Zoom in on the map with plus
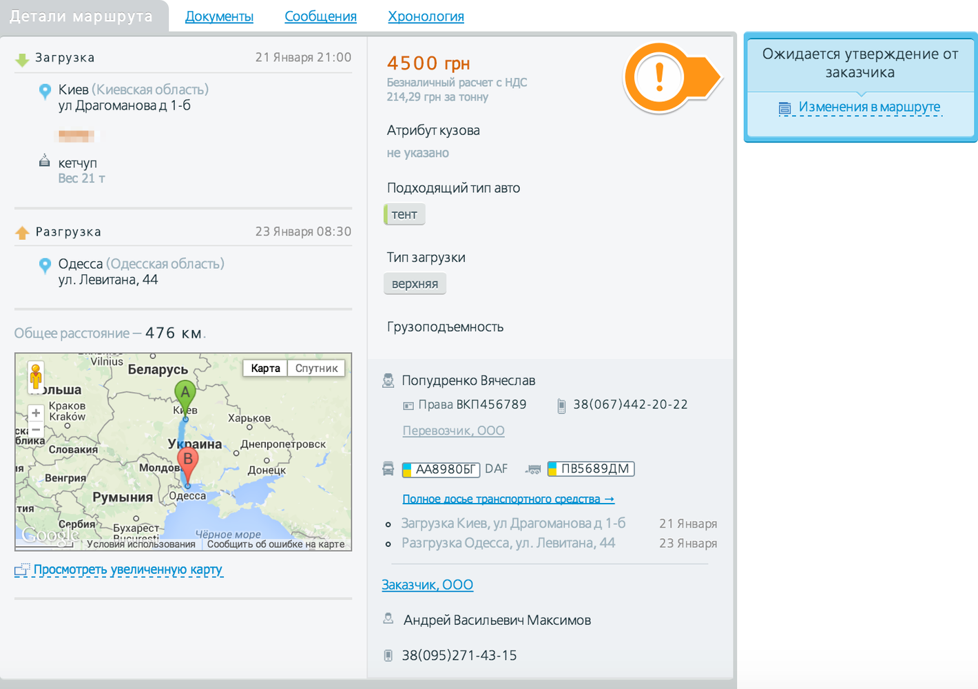 tap(36, 413)
